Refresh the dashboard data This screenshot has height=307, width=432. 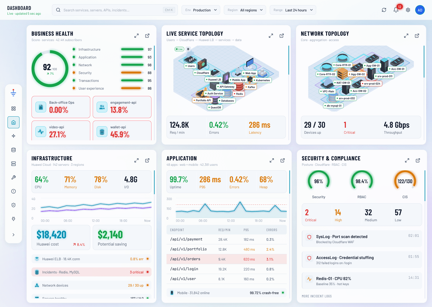(x=384, y=10)
